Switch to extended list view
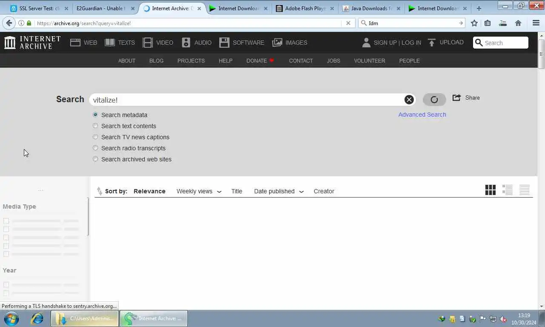The image size is (545, 327). [x=508, y=190]
